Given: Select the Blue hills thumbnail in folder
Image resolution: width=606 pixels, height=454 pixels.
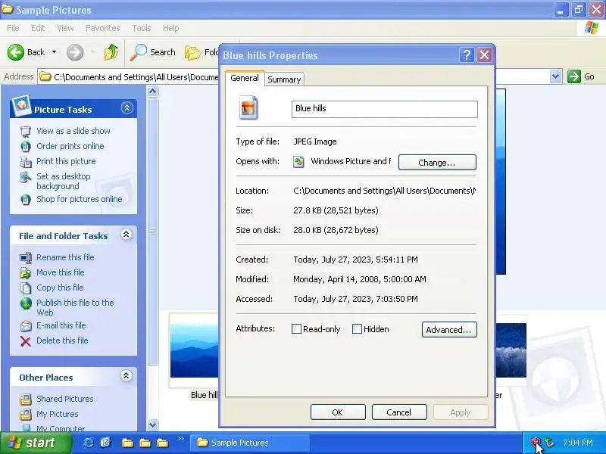Looking at the screenshot, I should coord(194,350).
